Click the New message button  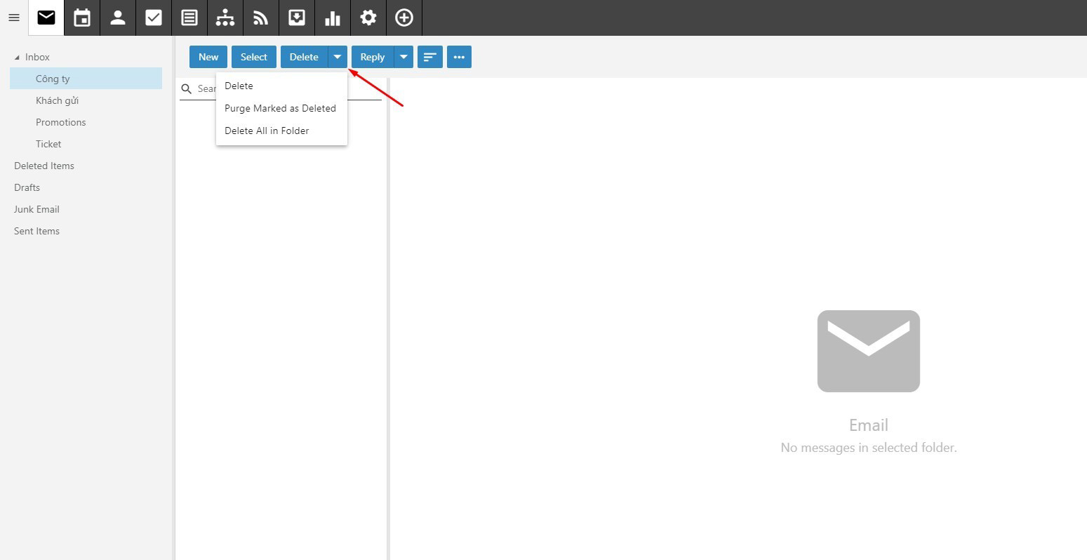coord(208,57)
